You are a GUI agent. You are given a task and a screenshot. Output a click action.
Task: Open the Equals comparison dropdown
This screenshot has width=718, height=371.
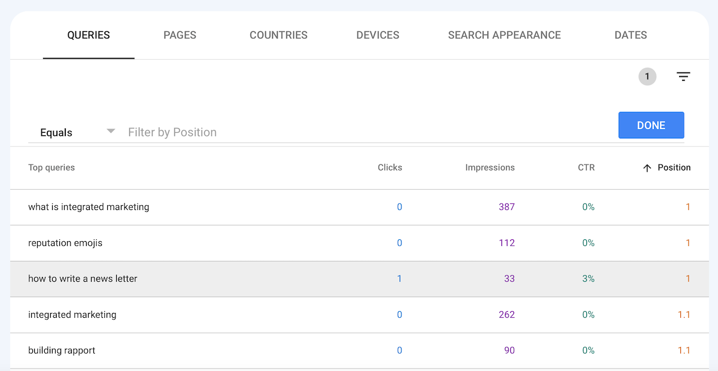click(77, 132)
